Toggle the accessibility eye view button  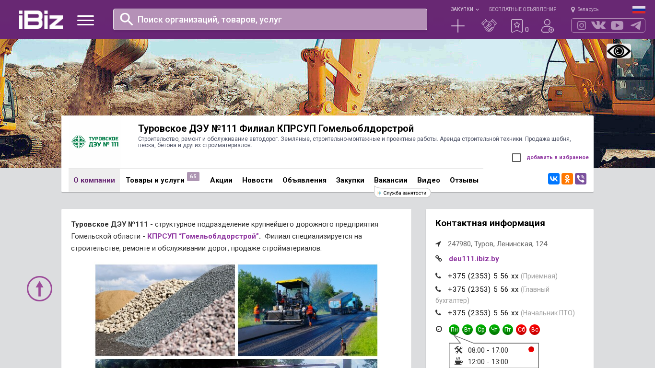(x=619, y=51)
